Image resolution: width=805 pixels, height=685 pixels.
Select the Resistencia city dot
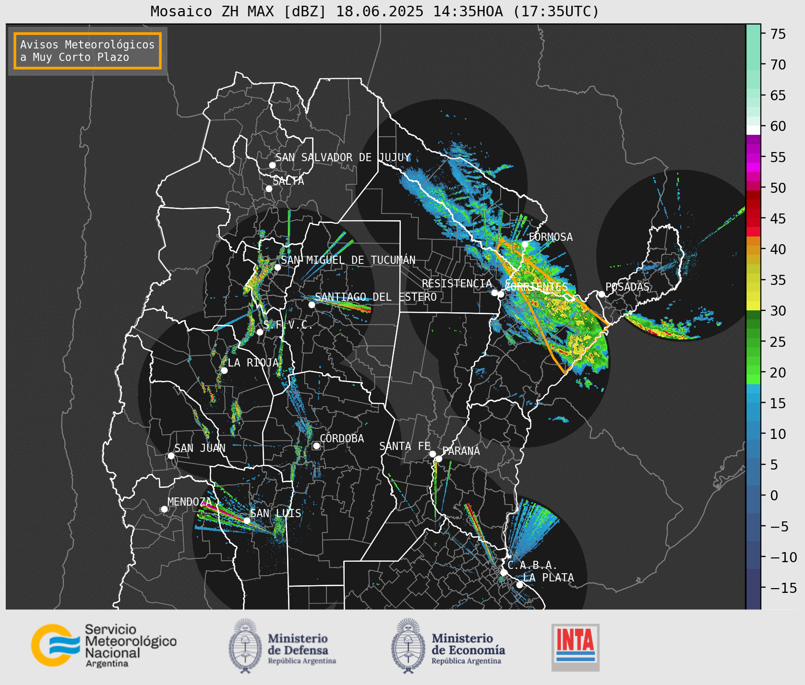[494, 293]
